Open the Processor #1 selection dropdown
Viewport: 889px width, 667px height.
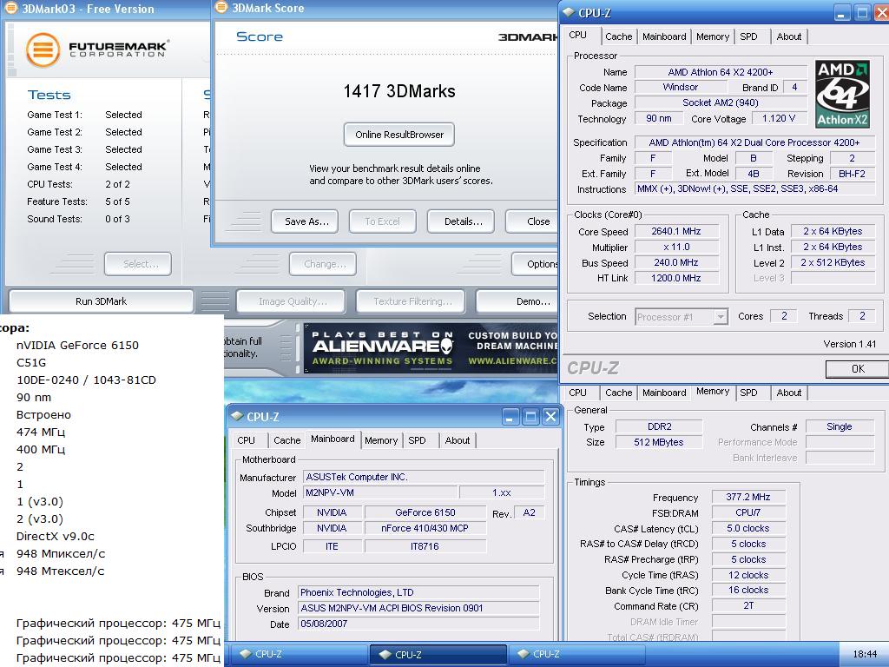[720, 316]
